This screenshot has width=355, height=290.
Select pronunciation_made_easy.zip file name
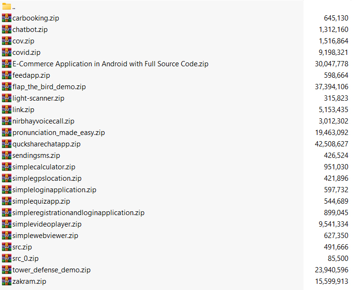pos(59,133)
